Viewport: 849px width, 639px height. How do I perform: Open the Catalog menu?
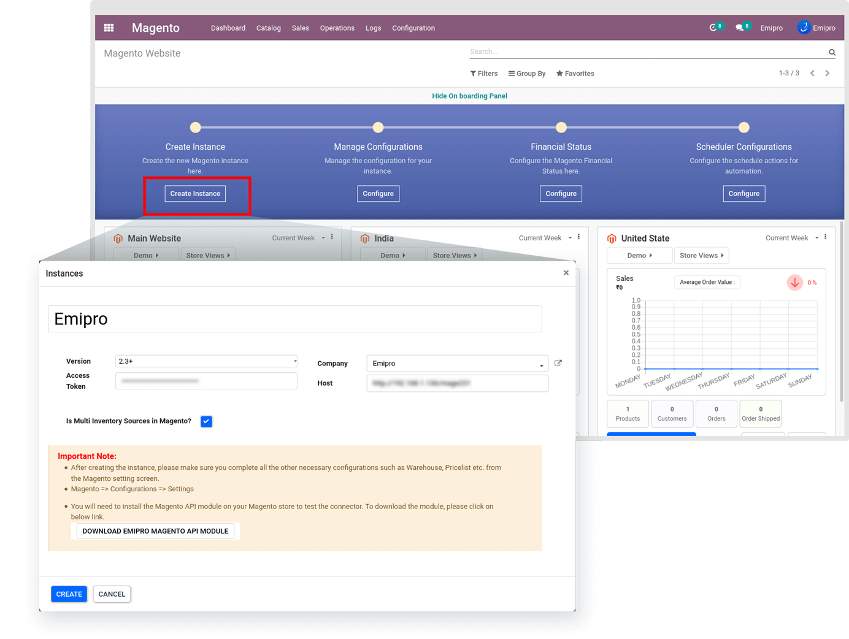pyautogui.click(x=269, y=28)
